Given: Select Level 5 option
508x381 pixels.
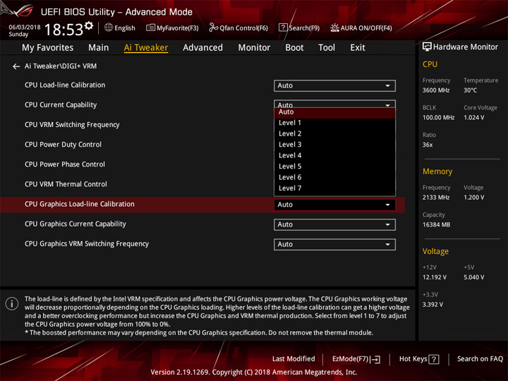Looking at the screenshot, I should click(x=334, y=167).
